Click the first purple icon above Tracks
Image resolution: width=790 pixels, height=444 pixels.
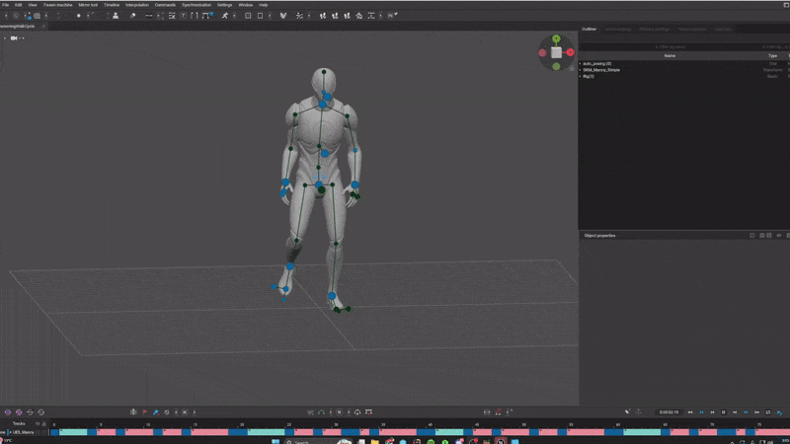[8, 411]
